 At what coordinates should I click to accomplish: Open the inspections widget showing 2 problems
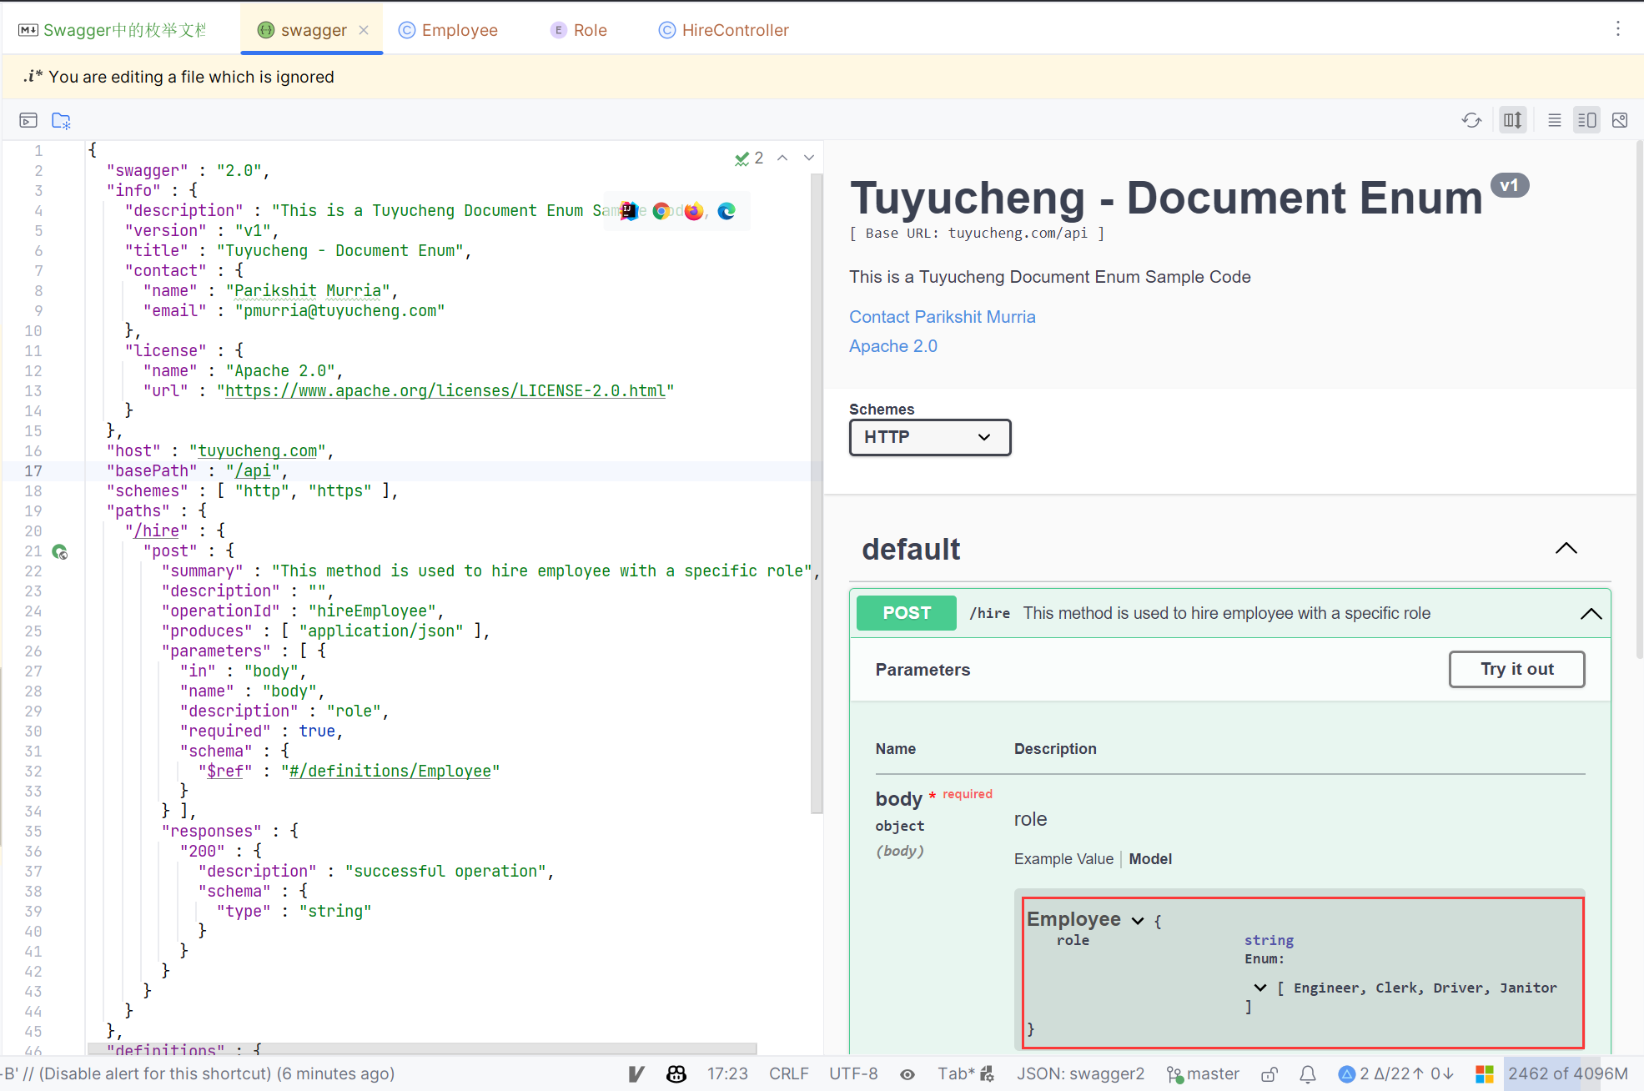click(749, 158)
